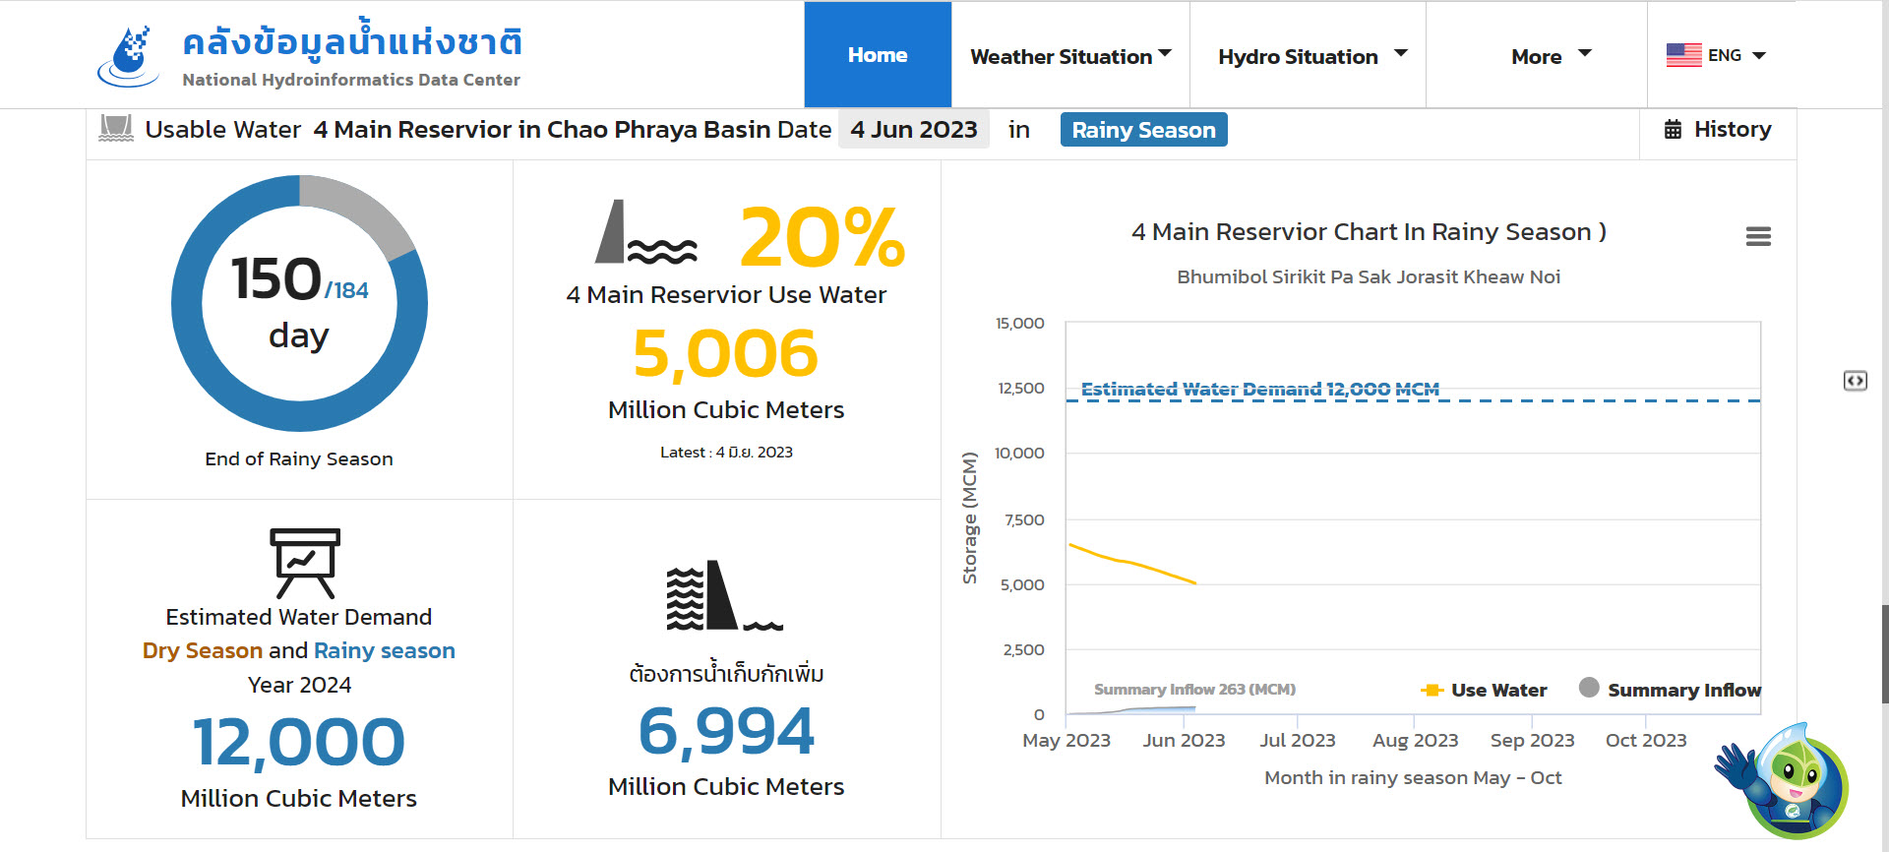Open the More menu
The image size is (1889, 852).
(x=1549, y=56)
